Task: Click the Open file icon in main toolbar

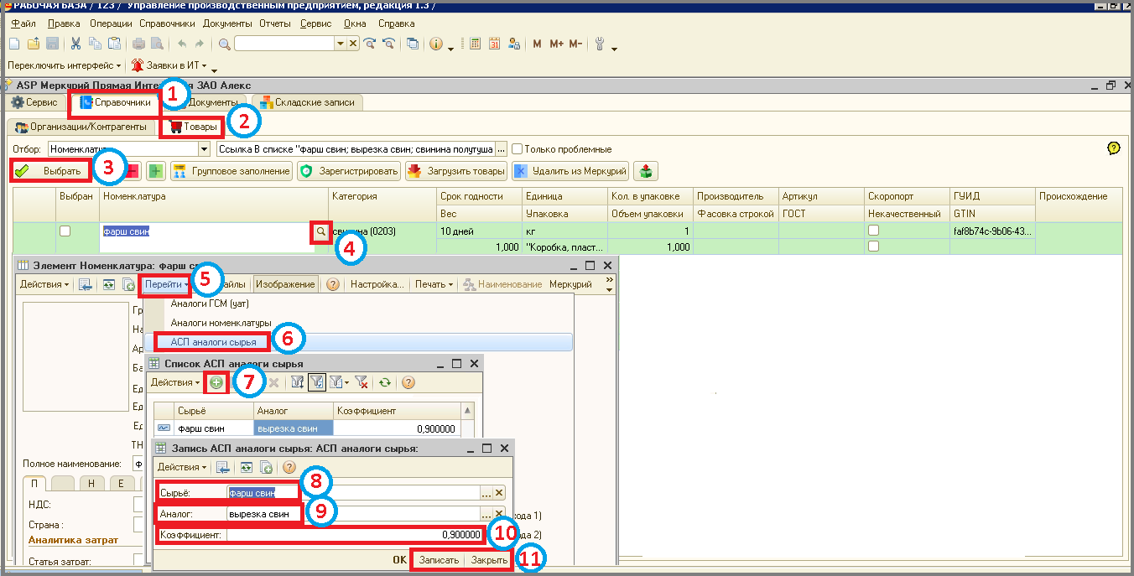Action: (34, 44)
